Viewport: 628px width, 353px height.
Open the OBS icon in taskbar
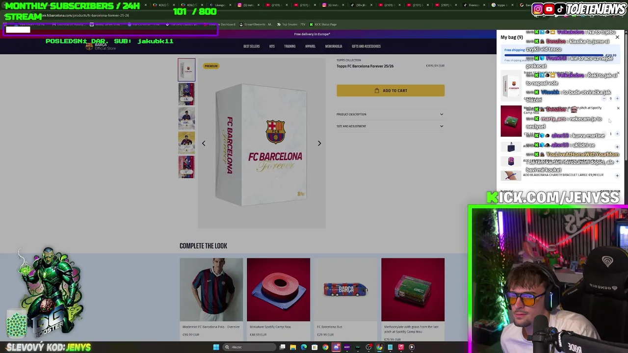[x=368, y=347]
